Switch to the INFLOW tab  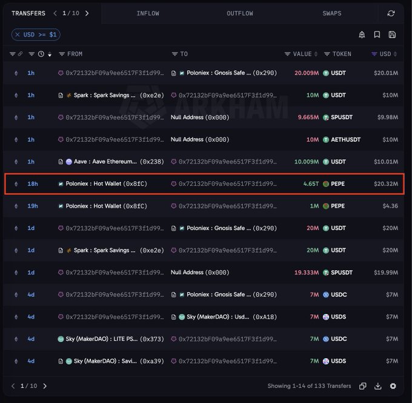(148, 13)
